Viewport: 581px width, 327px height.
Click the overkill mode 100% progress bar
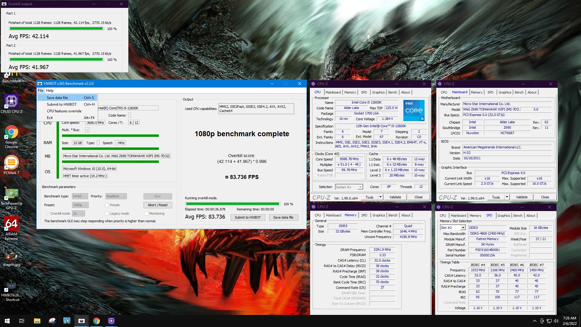click(x=233, y=204)
